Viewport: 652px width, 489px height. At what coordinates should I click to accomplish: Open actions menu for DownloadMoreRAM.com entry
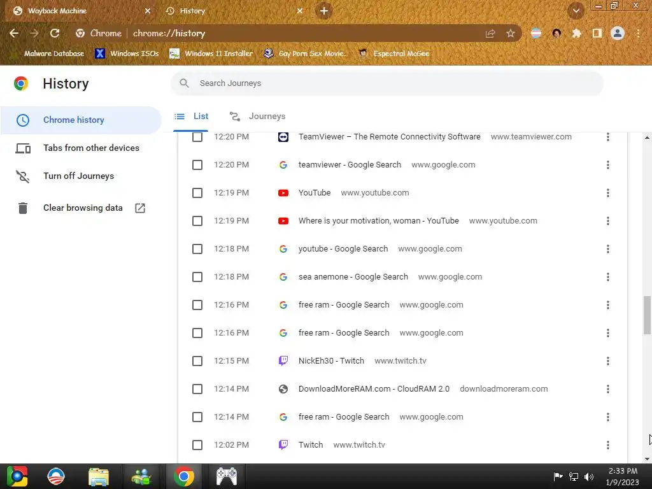[608, 389]
